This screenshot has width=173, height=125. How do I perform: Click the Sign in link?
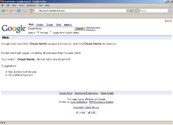pos(168,21)
